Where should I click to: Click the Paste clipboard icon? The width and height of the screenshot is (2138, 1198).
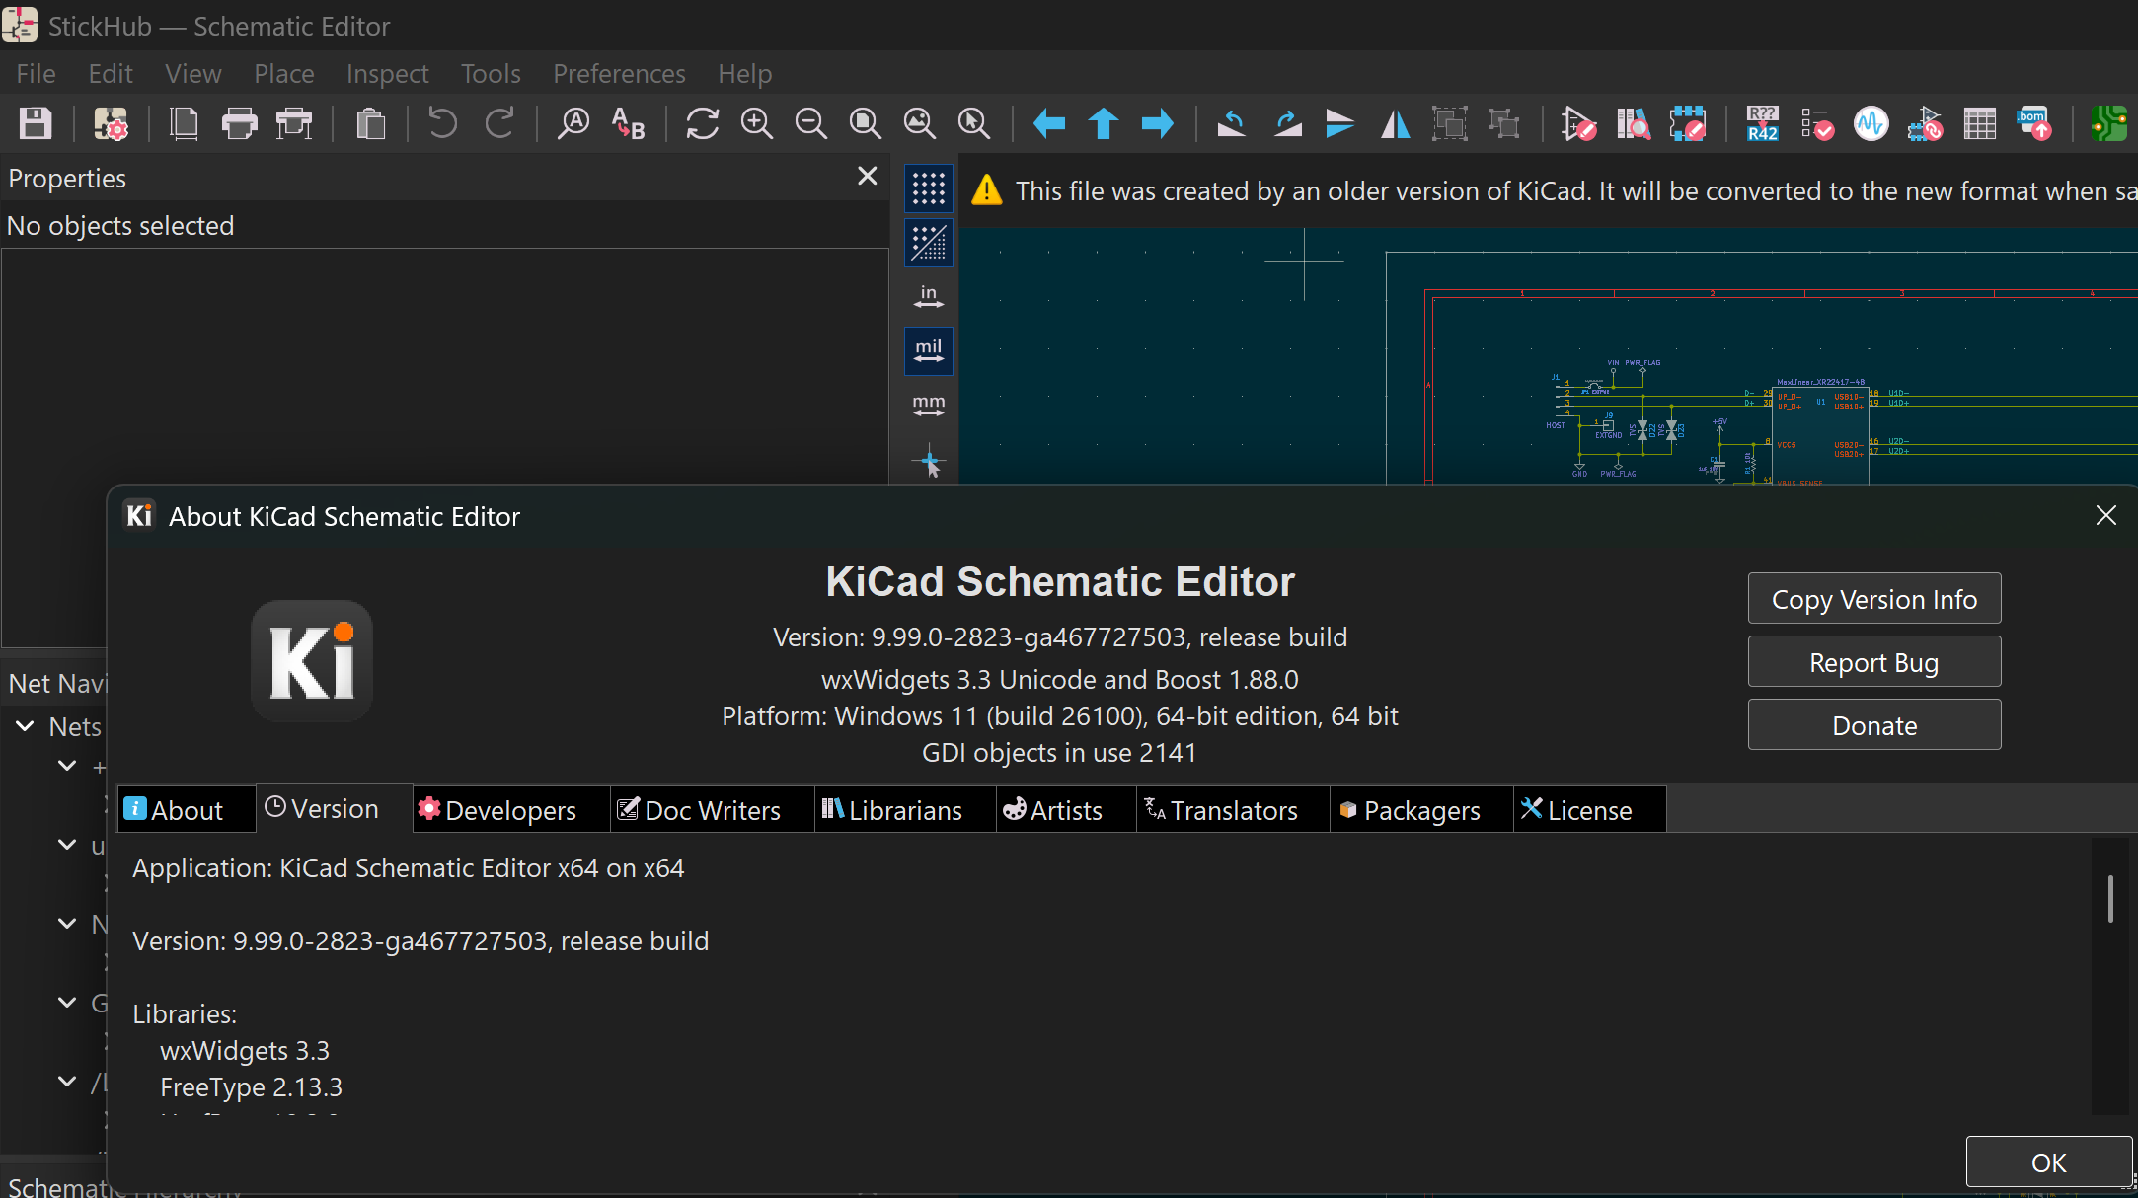(x=370, y=124)
